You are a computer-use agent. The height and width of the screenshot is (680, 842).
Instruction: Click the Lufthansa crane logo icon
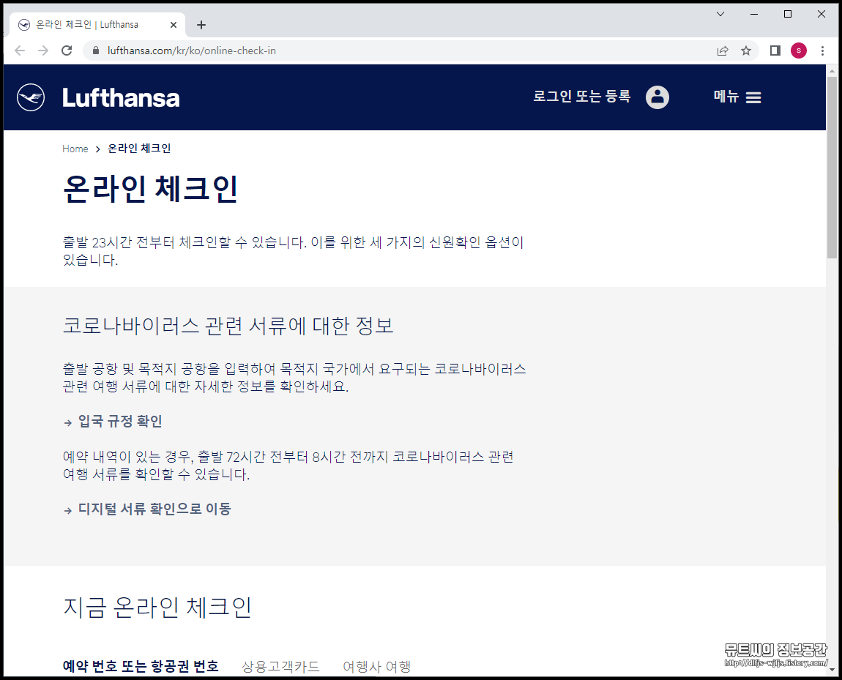31,97
